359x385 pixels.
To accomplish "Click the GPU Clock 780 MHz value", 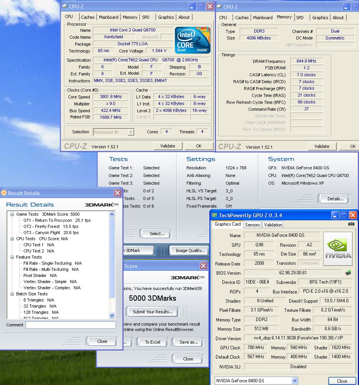I will (256, 347).
